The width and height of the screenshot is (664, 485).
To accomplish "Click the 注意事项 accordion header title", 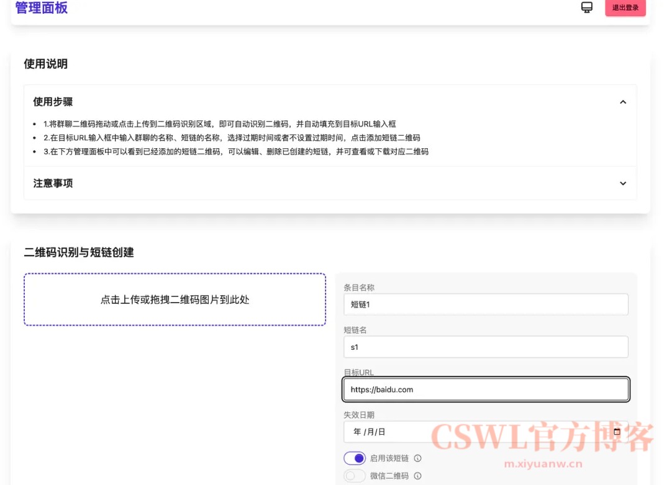I will pyautogui.click(x=53, y=184).
